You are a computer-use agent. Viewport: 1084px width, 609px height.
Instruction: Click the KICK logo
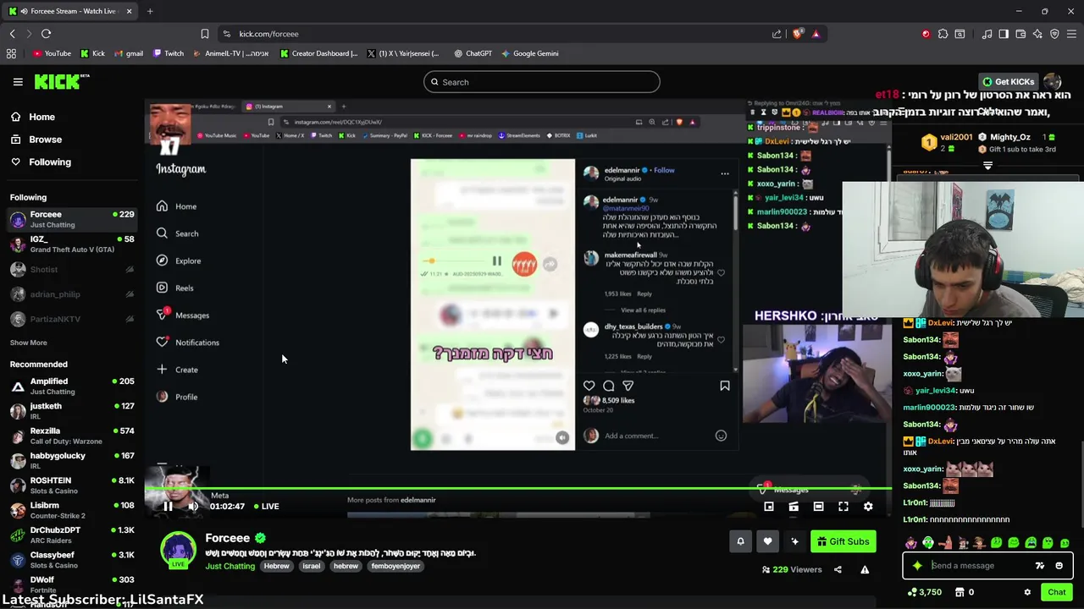tap(62, 82)
